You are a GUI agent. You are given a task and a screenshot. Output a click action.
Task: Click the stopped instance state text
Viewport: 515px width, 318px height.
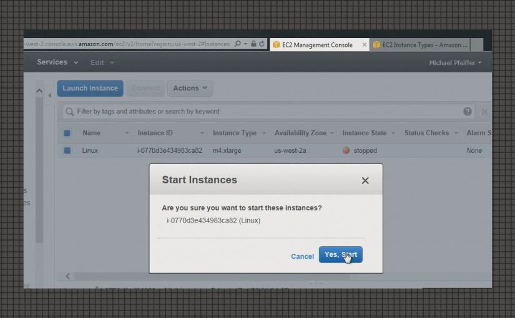click(x=365, y=150)
